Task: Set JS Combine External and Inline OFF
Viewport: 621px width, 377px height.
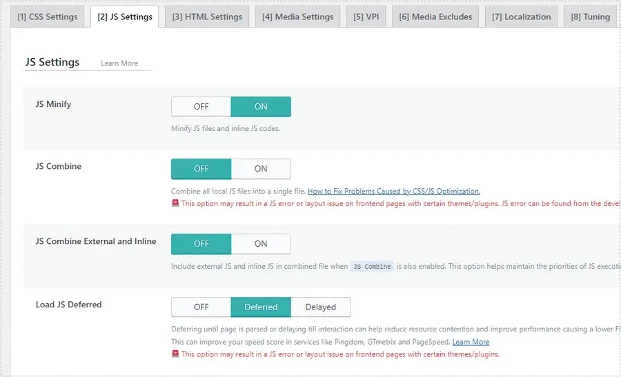Action: click(201, 244)
